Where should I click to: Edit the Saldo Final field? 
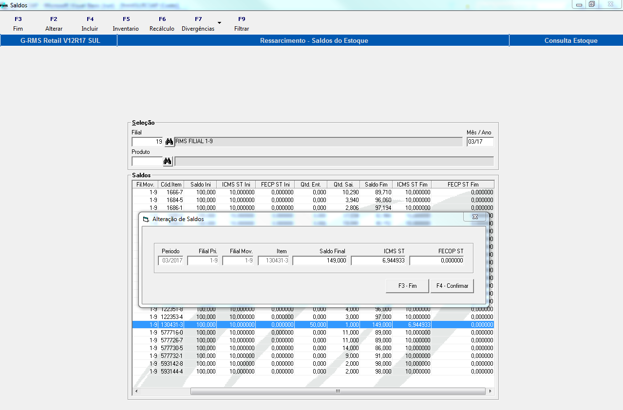coord(320,261)
